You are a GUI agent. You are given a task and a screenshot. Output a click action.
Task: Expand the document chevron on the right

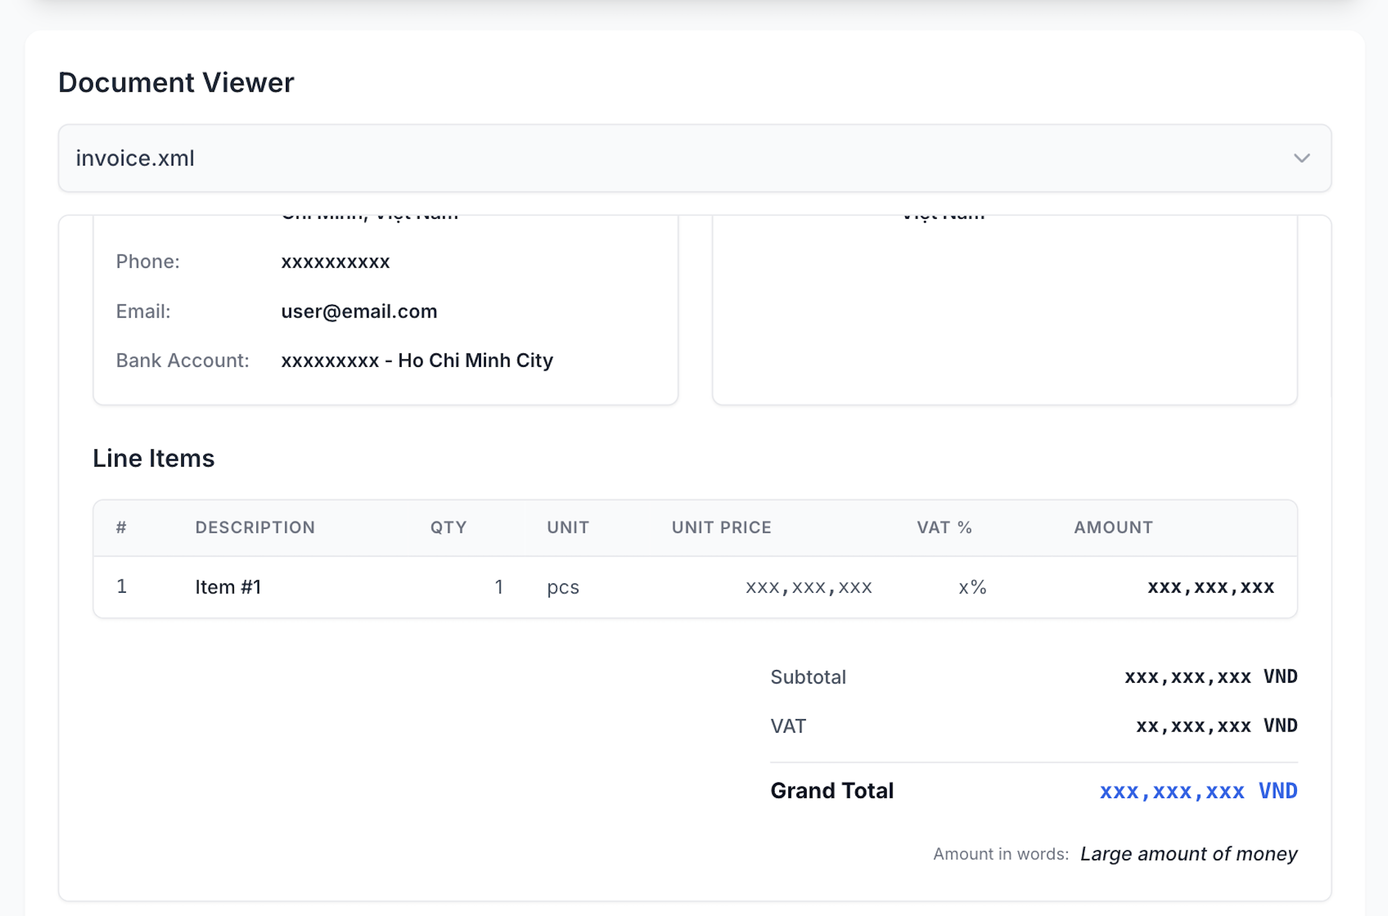[x=1302, y=158]
